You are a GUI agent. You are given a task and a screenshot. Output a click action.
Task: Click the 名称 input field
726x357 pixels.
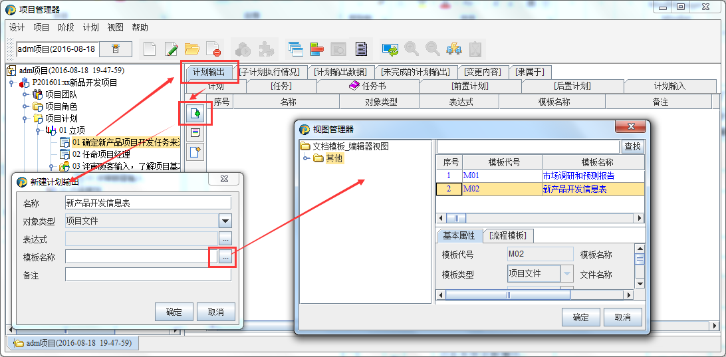tap(148, 202)
